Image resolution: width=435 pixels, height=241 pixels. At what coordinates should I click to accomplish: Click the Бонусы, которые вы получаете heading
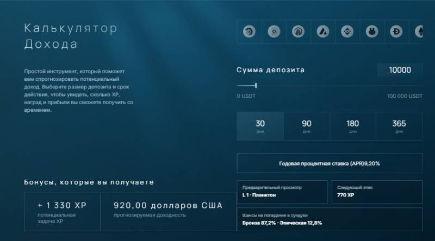click(89, 182)
